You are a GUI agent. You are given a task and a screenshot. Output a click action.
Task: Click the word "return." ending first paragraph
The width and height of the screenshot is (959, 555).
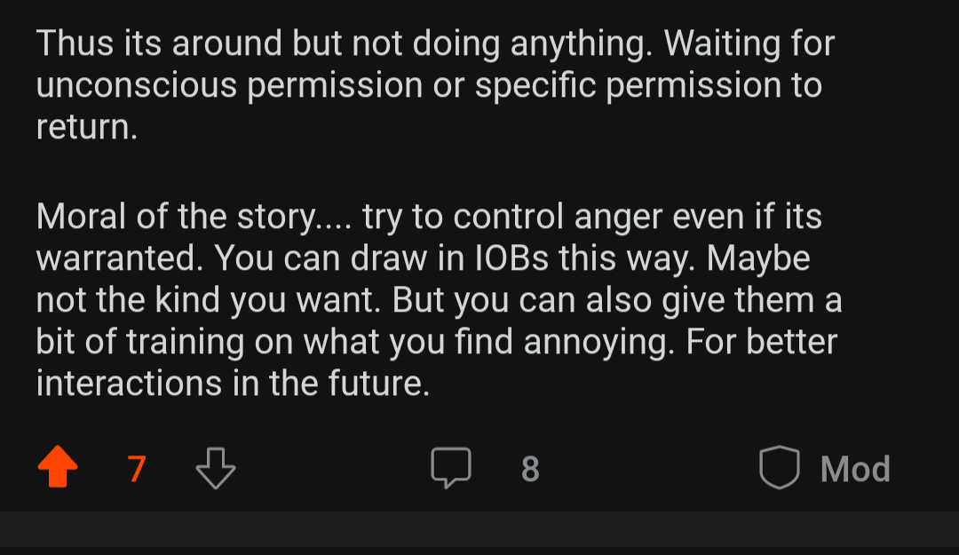pos(87,128)
